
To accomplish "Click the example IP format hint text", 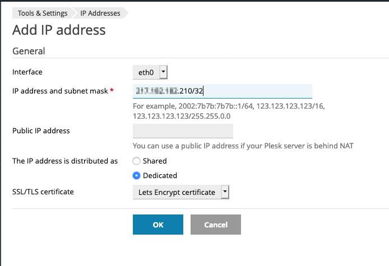I will pos(228,111).
